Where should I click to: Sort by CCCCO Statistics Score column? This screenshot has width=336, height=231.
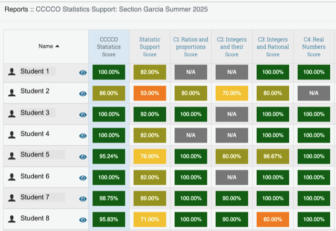(109, 47)
